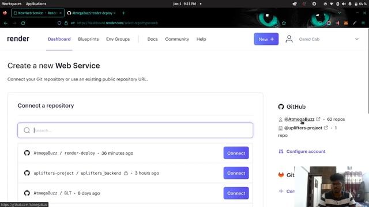Click the Bluetooth tray icon
This screenshot has height=207, width=369.
coord(338,4)
